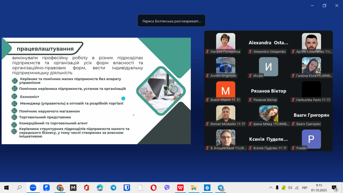The image size is (343, 193).
Task: Click the Zoom icon in the taskbar
Action: click(33, 188)
